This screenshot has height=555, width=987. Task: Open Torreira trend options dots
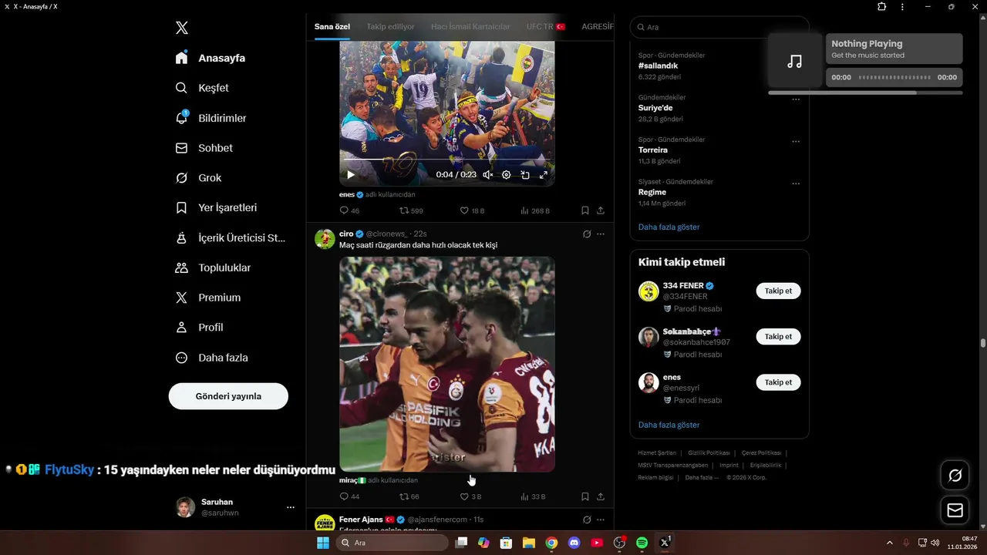click(x=796, y=142)
